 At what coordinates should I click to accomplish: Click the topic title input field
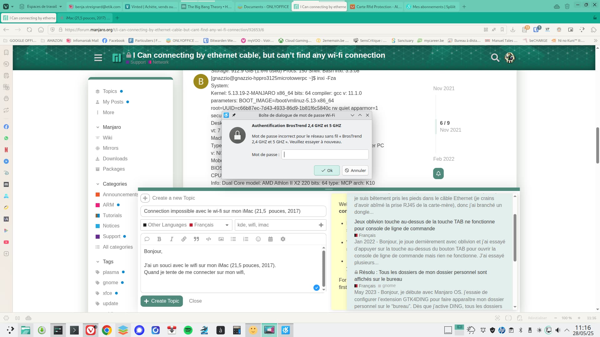point(233,211)
